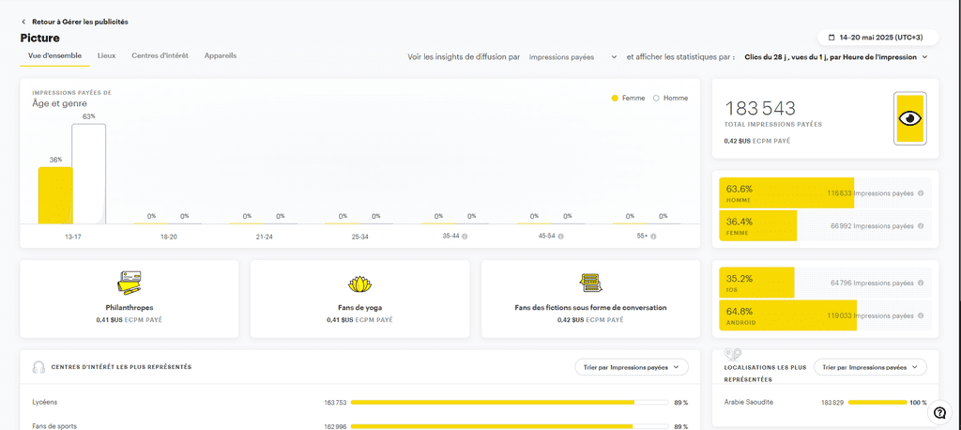Click info icon next to 35-44 age group
Image resolution: width=961 pixels, height=430 pixels.
(x=465, y=237)
